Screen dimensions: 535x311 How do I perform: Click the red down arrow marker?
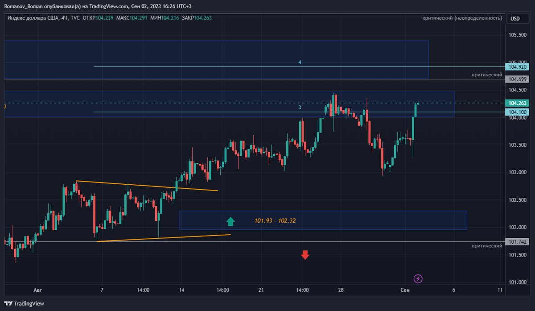(x=305, y=255)
